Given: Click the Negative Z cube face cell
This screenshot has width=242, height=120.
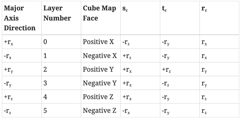Looking at the screenshot, I should click(99, 111).
